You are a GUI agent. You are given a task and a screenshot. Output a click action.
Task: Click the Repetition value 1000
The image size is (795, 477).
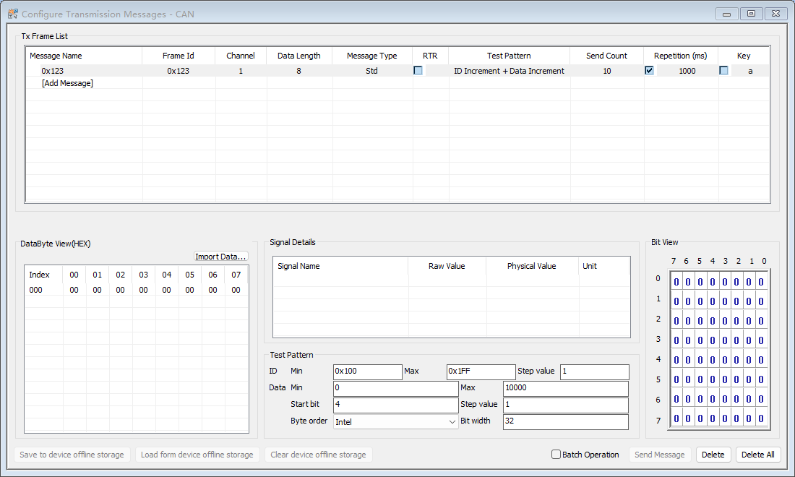pyautogui.click(x=687, y=71)
